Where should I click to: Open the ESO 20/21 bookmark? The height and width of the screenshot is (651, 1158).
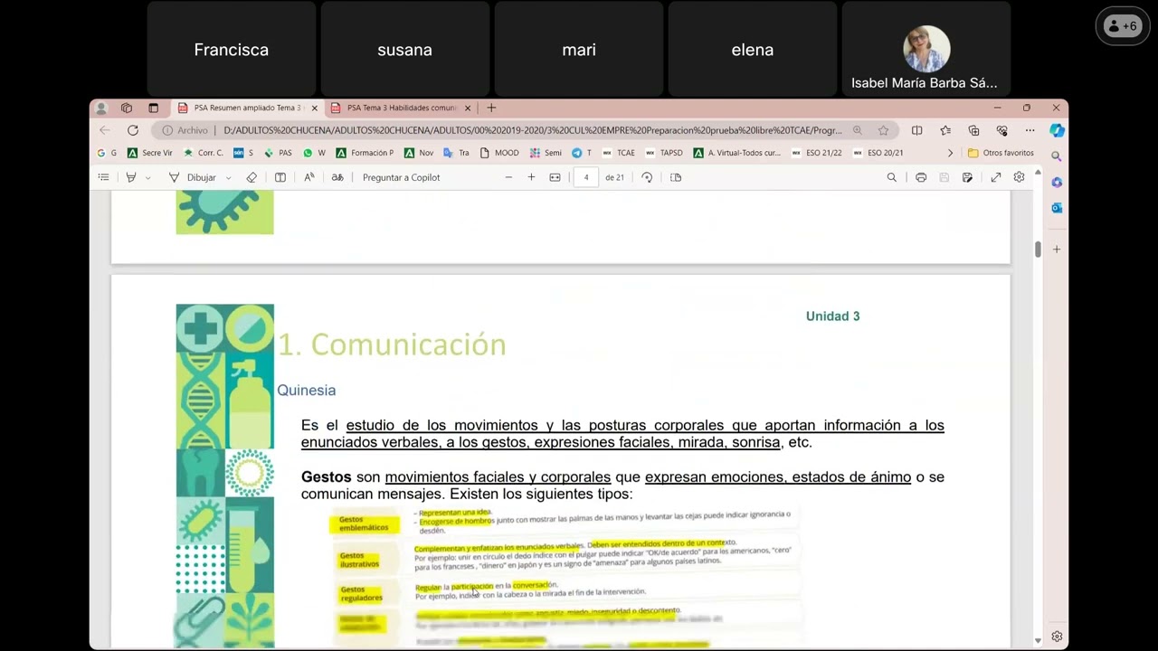(x=878, y=153)
